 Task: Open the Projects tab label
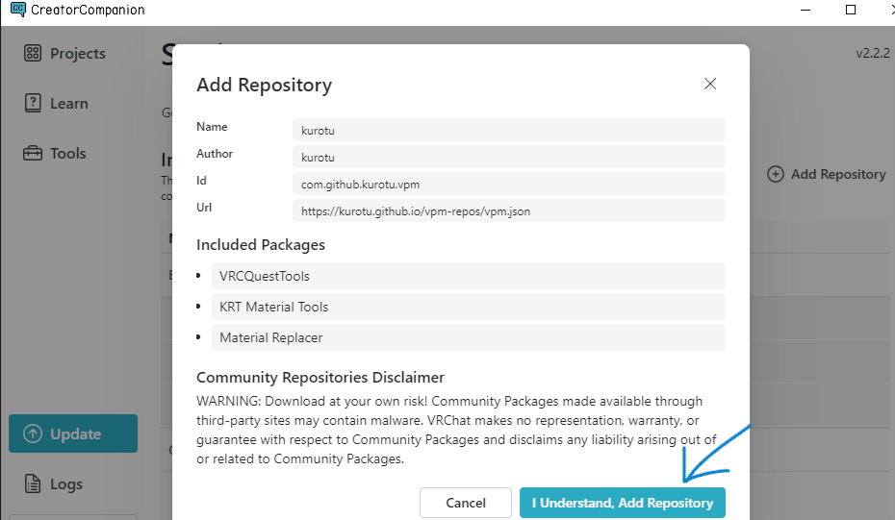click(x=78, y=53)
